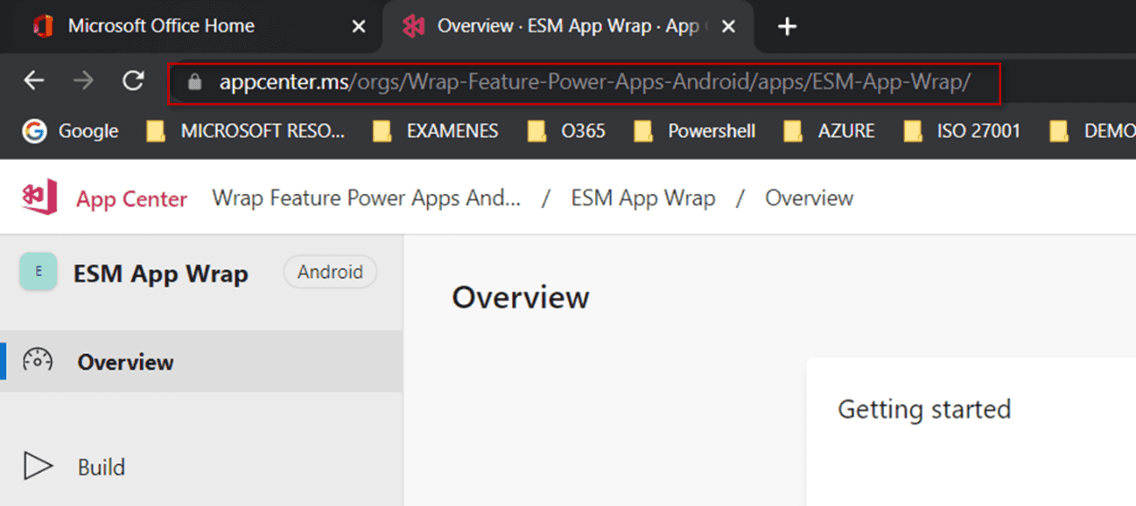Image resolution: width=1136 pixels, height=506 pixels.
Task: Open the AZURE bookmark folder
Action: [829, 131]
